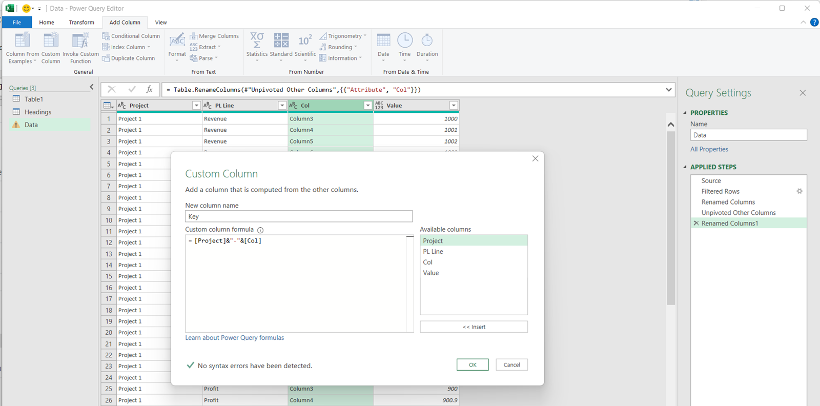Open the Value column filter dropdown
Screen dimensions: 820x406
click(x=453, y=106)
